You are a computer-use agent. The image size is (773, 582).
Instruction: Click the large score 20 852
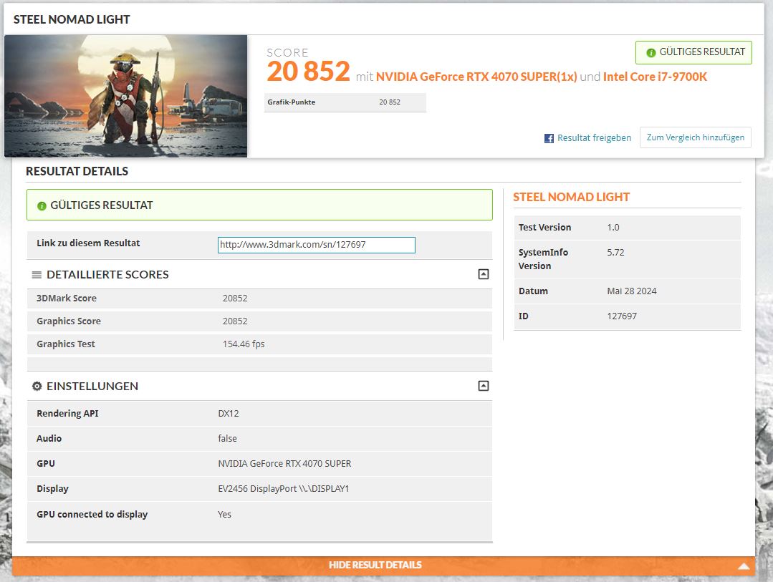coord(309,72)
